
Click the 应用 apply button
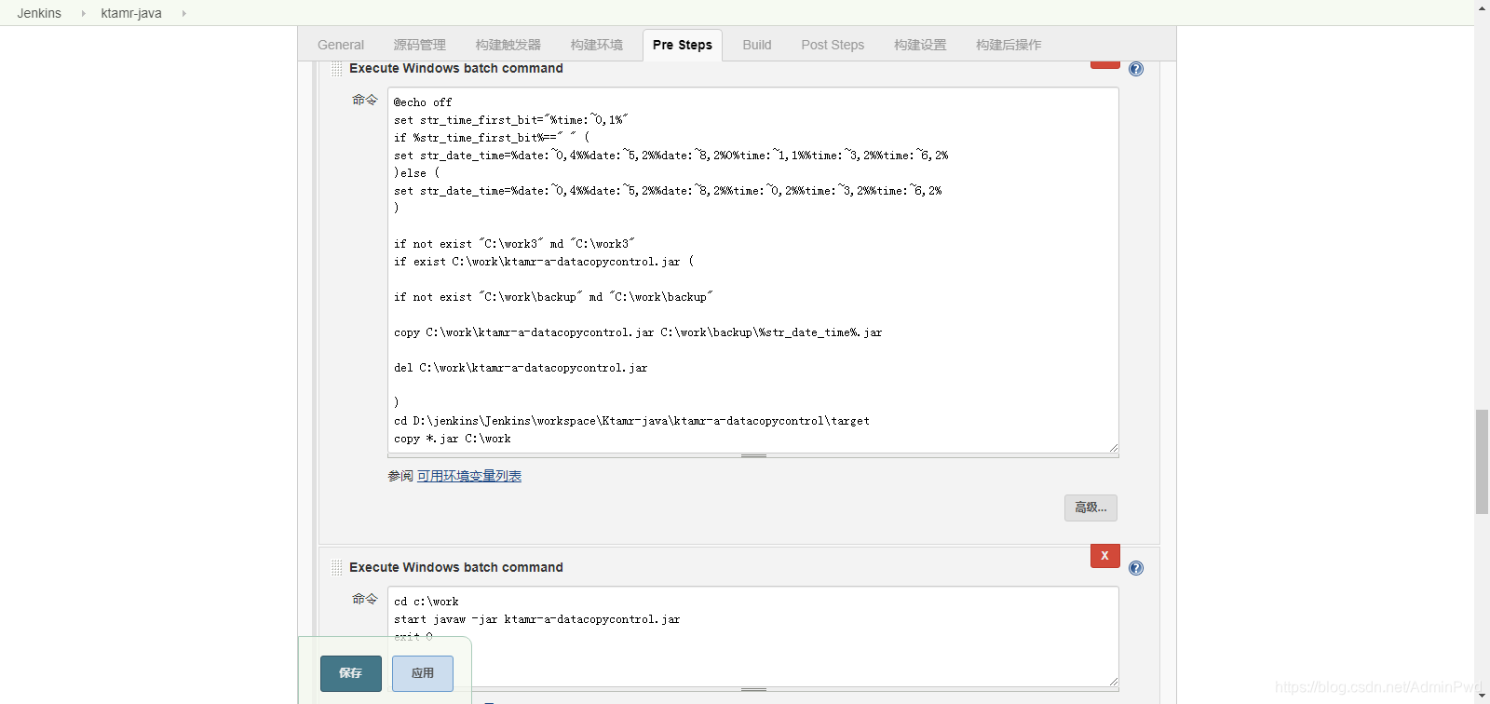(x=423, y=673)
